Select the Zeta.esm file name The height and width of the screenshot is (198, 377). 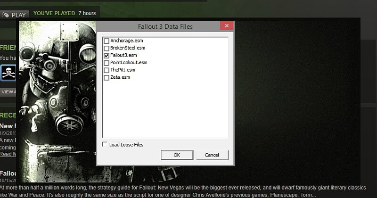120,77
